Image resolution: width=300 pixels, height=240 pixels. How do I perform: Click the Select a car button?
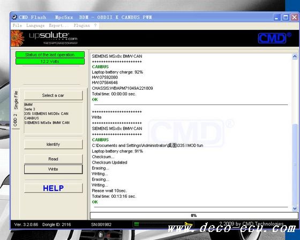coord(53,96)
